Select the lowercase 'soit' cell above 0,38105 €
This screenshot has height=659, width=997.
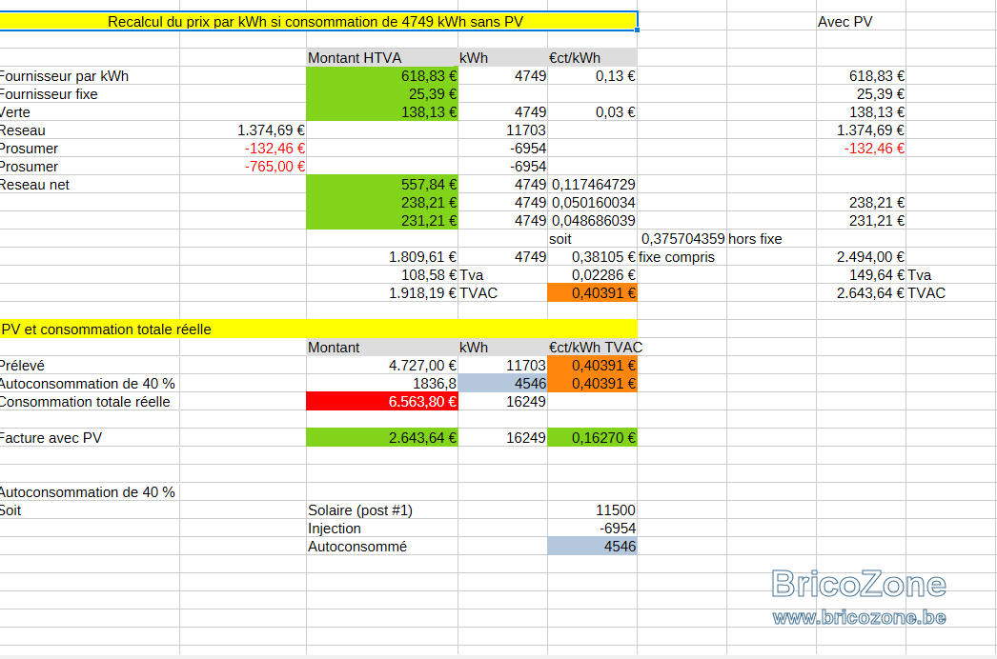pos(592,239)
